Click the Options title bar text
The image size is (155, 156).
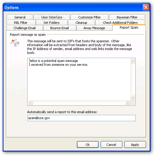[x=12, y=8]
